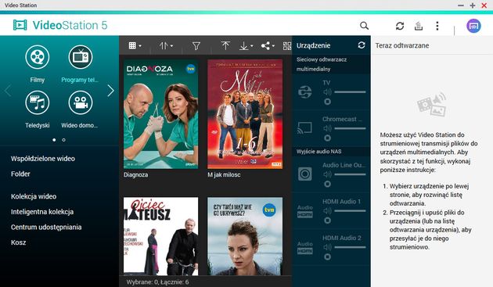The height and width of the screenshot is (287, 493).
Task: Select the Teledyski category icon
Action: [38, 102]
